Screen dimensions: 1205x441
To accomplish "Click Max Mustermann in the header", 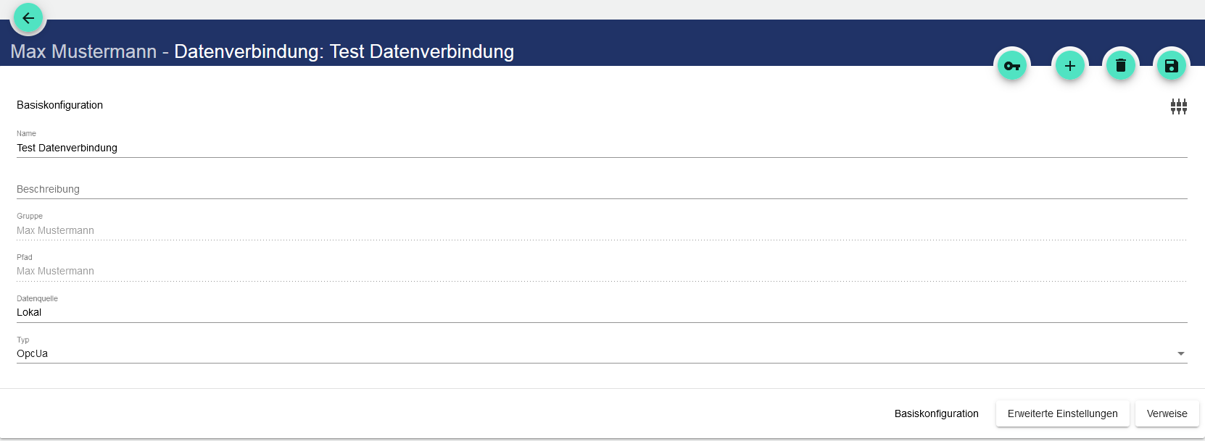I will [x=83, y=51].
